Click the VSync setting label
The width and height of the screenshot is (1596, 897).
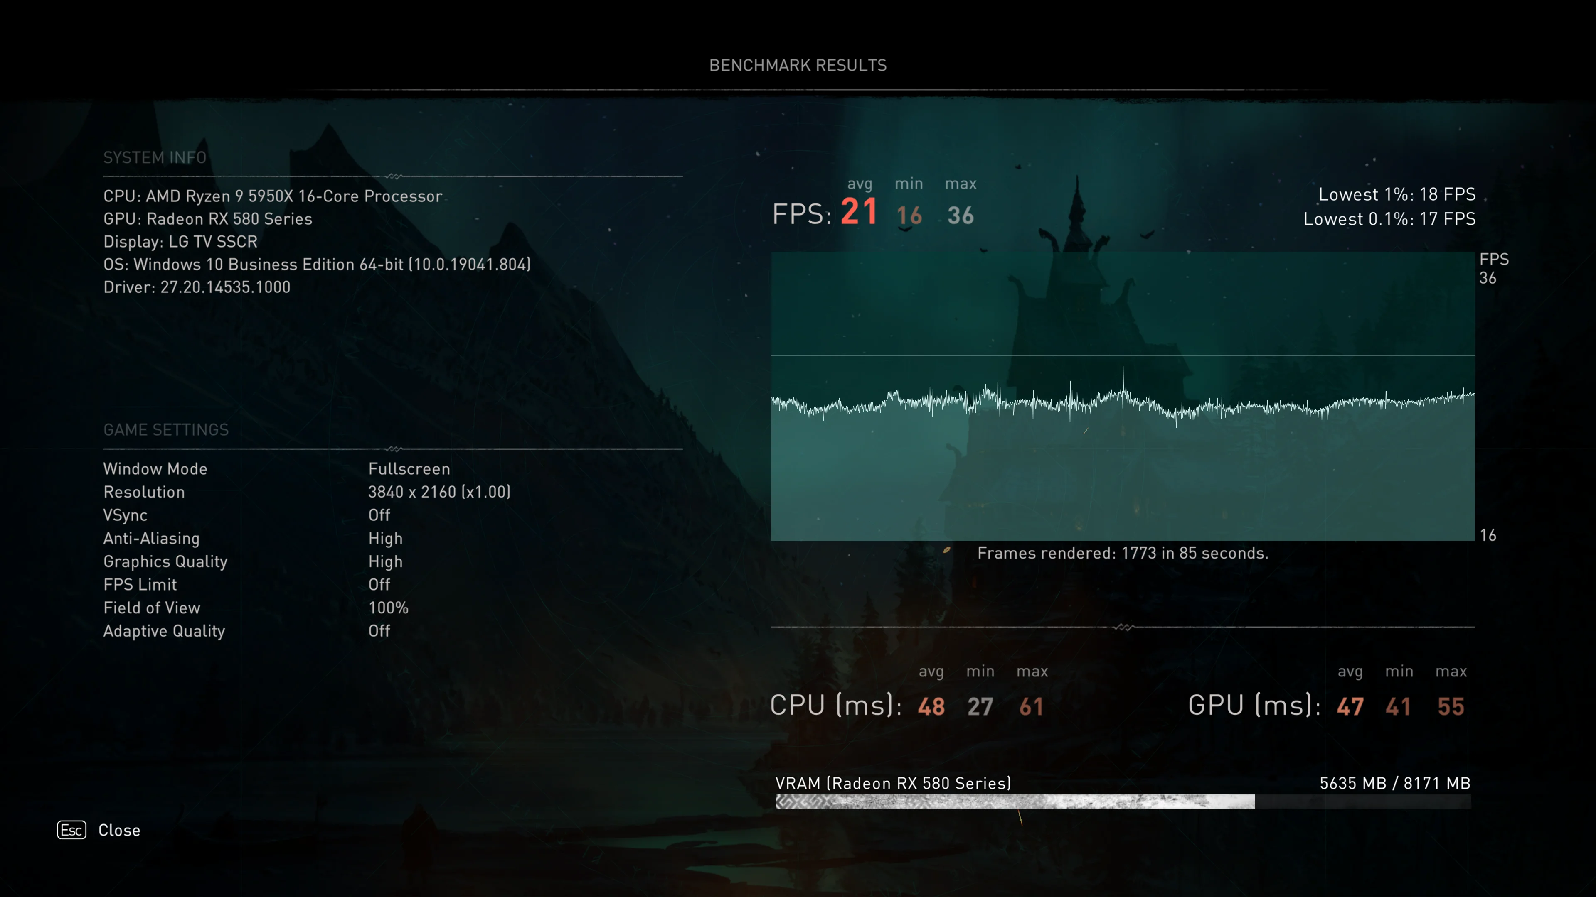point(125,516)
